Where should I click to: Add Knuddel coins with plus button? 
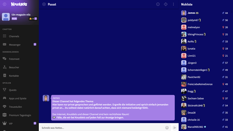pyautogui.click(x=36, y=19)
